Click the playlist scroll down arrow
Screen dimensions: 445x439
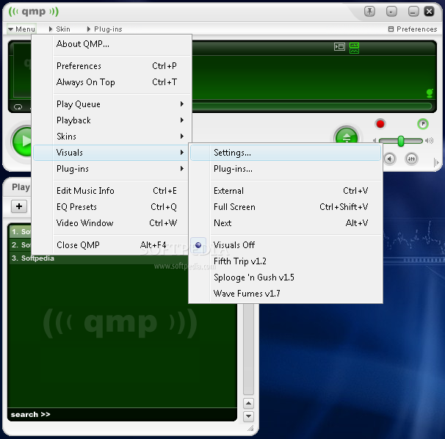pyautogui.click(x=248, y=416)
